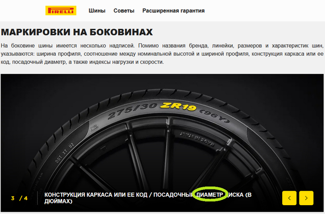This screenshot has height=214, width=325.
Task: Click the (96Y) load index marking
Action: pos(214,116)
